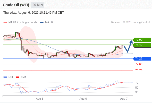Viewport: 152px width, 103px height.
Task: Click the Aug 5 date axis label
Action: [x=40, y=99]
